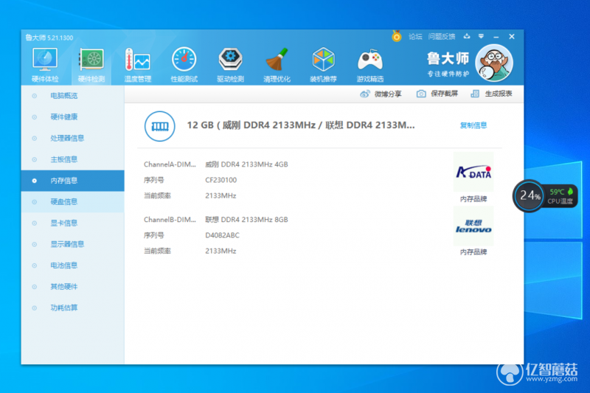Open 主板信息 in sidebar
590x393 pixels.
(x=72, y=159)
